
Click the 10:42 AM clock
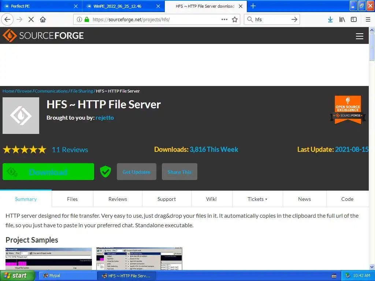click(361, 276)
